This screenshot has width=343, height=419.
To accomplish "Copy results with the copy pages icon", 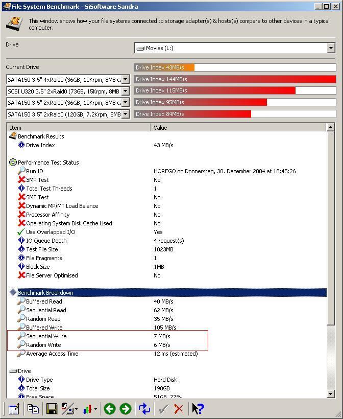I will (33, 409).
